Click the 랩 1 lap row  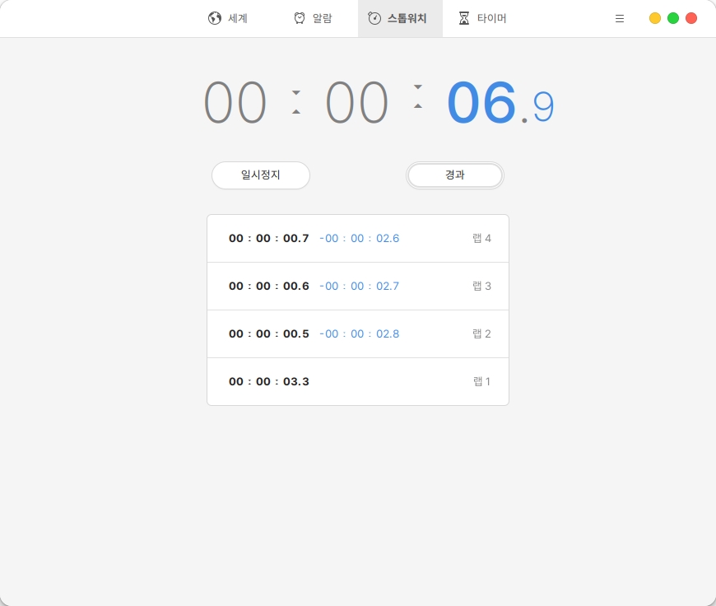pos(358,382)
